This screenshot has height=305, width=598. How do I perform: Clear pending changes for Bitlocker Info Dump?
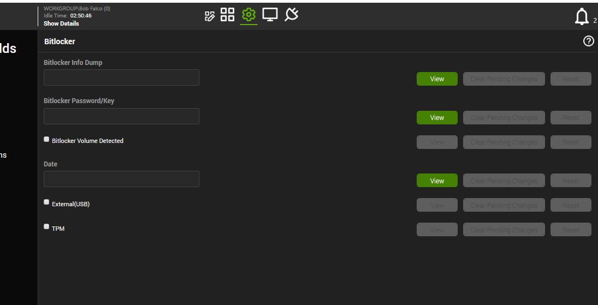pyautogui.click(x=504, y=79)
